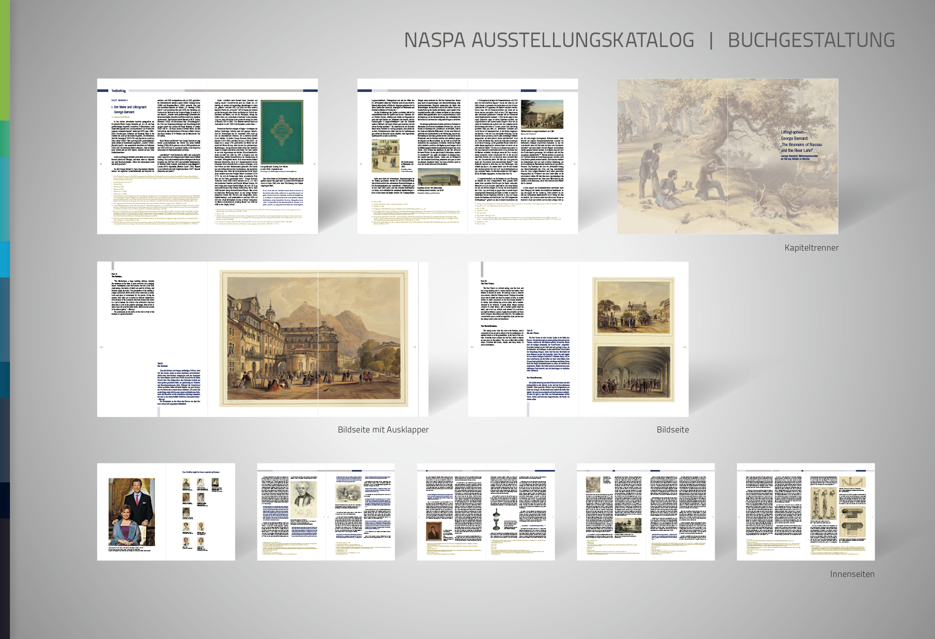The height and width of the screenshot is (639, 935).
Task: Click the NASPA AUSSTELLUNGSKATALOG title text
Action: [x=549, y=40]
